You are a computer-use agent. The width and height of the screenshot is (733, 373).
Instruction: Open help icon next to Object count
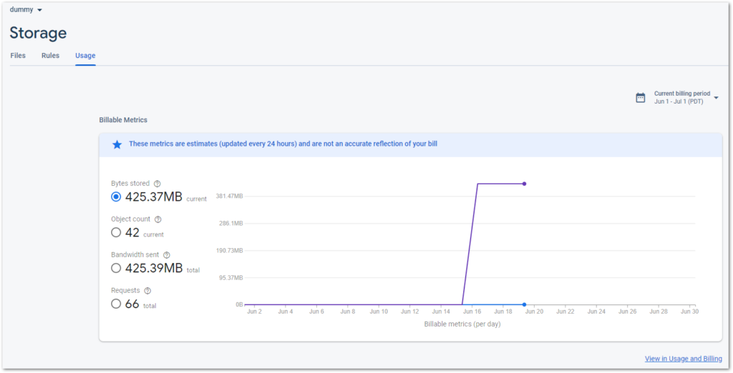point(158,219)
